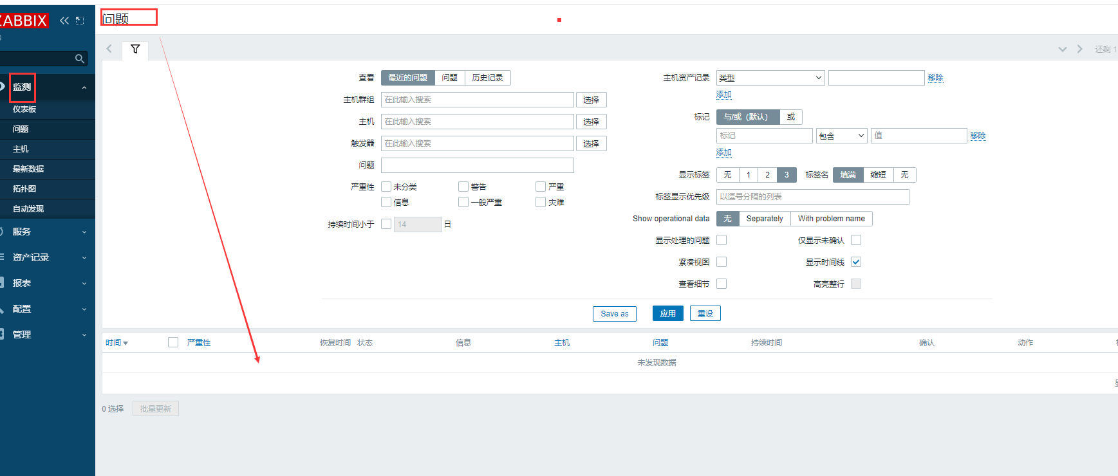Open 仪表板 in the sidebar
The width and height of the screenshot is (1118, 476).
coord(24,109)
